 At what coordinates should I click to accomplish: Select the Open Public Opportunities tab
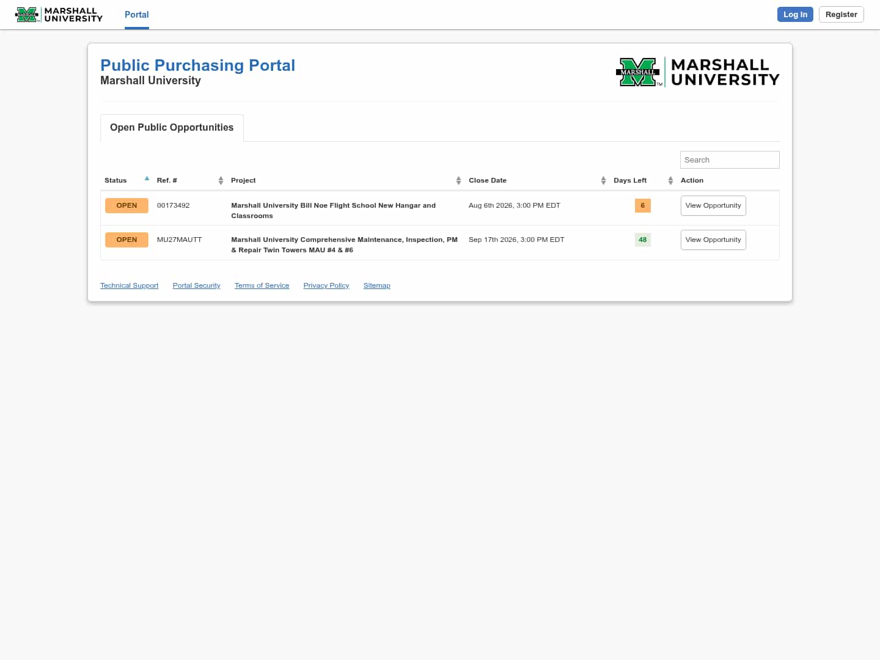[172, 128]
